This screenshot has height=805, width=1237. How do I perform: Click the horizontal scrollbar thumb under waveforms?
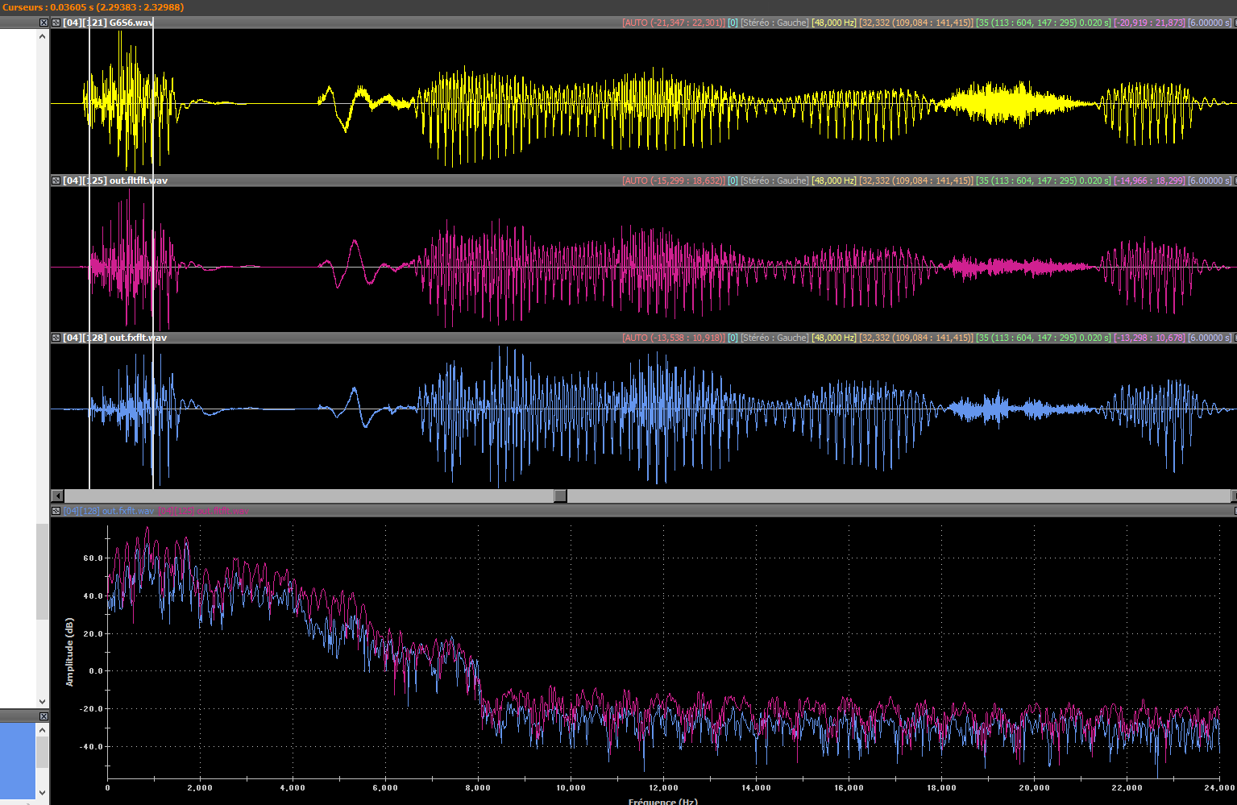point(560,496)
